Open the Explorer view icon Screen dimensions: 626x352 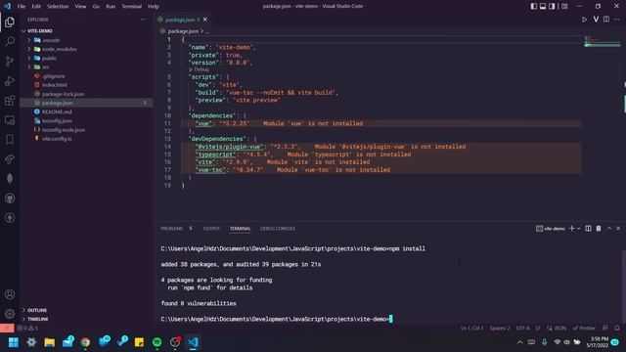10,22
